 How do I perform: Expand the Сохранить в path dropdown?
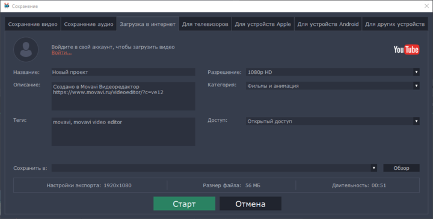(x=373, y=168)
